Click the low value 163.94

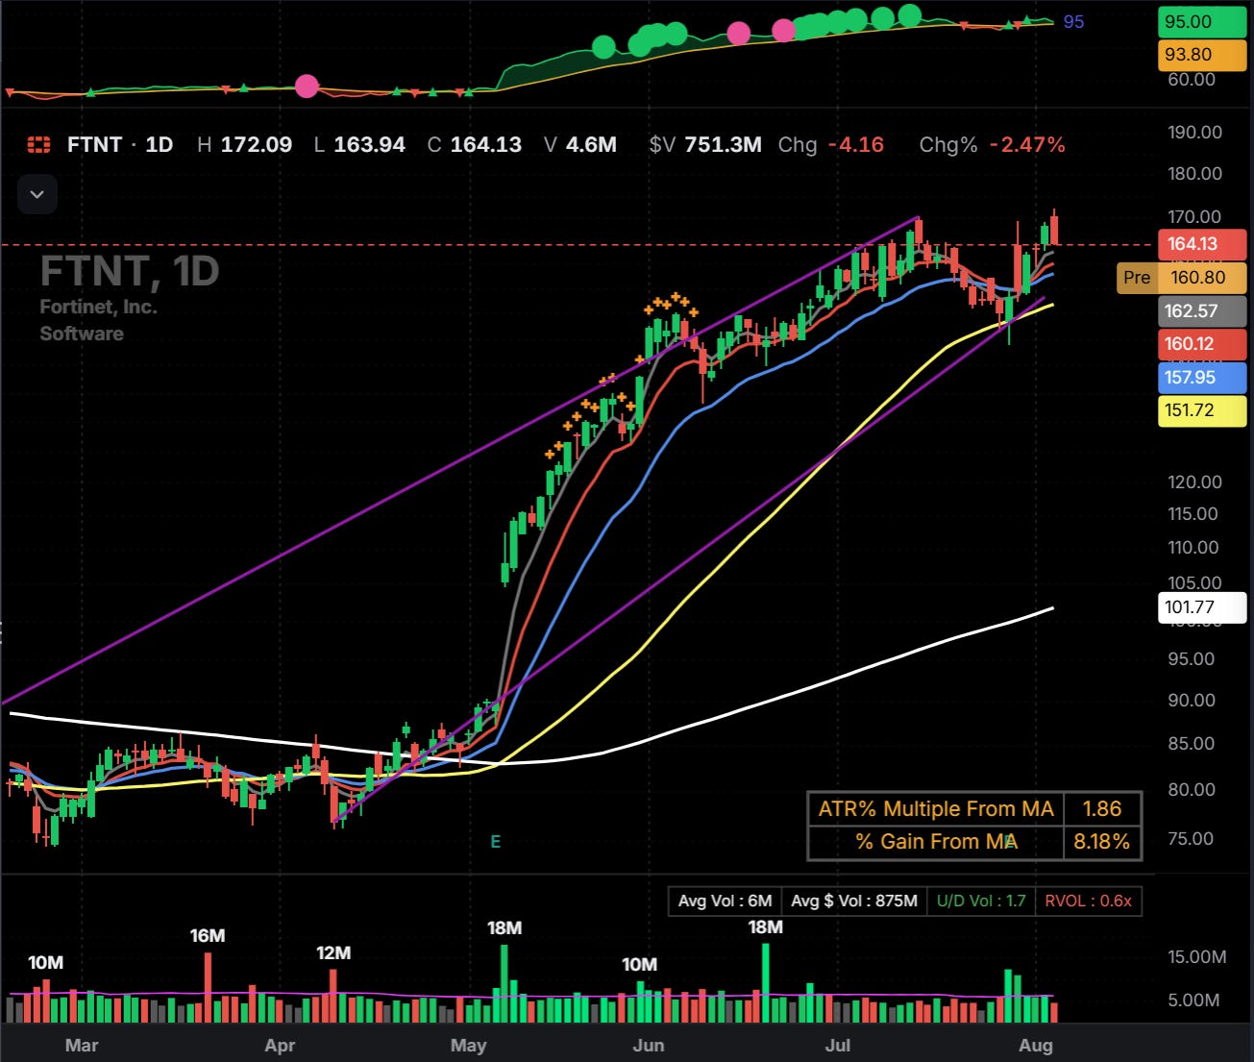click(369, 145)
